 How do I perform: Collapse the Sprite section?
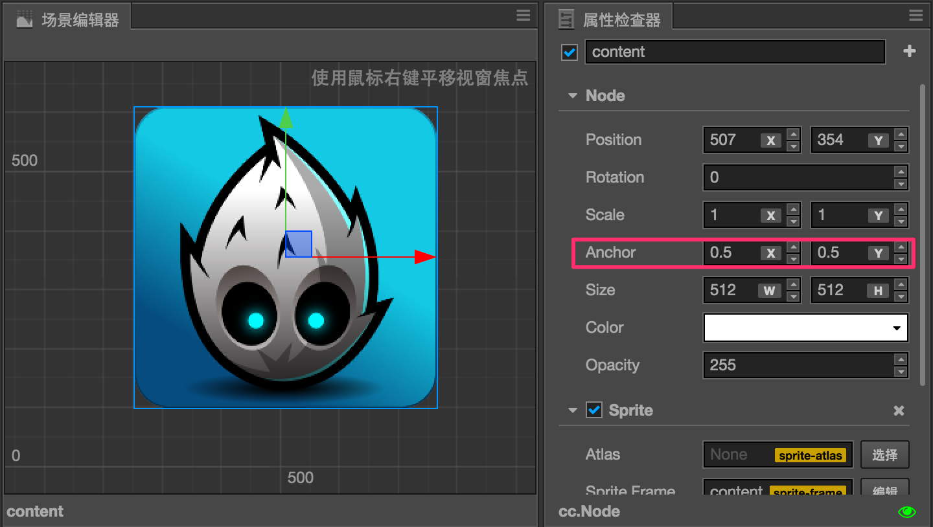[572, 410]
